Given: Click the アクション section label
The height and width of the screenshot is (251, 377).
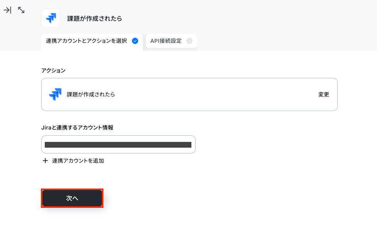Looking at the screenshot, I should click(53, 71).
